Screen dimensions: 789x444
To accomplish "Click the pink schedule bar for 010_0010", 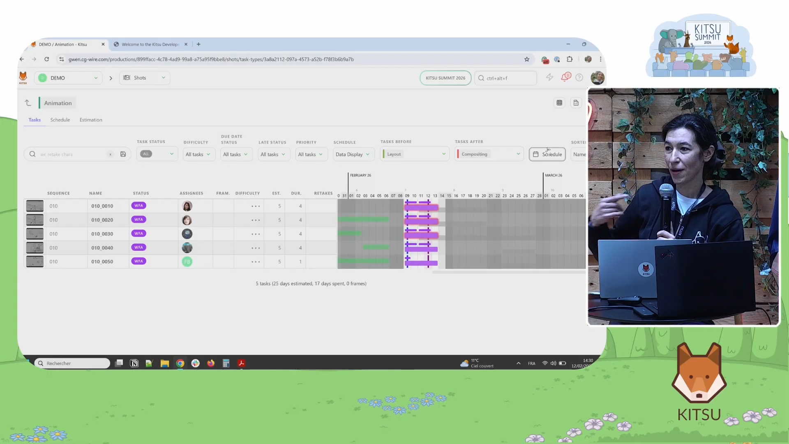I will coord(421,208).
